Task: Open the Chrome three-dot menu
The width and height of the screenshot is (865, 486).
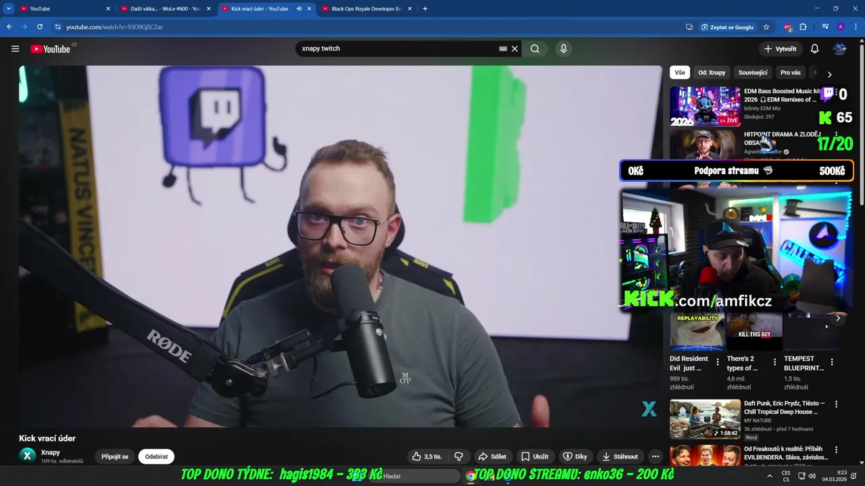Action: point(855,27)
